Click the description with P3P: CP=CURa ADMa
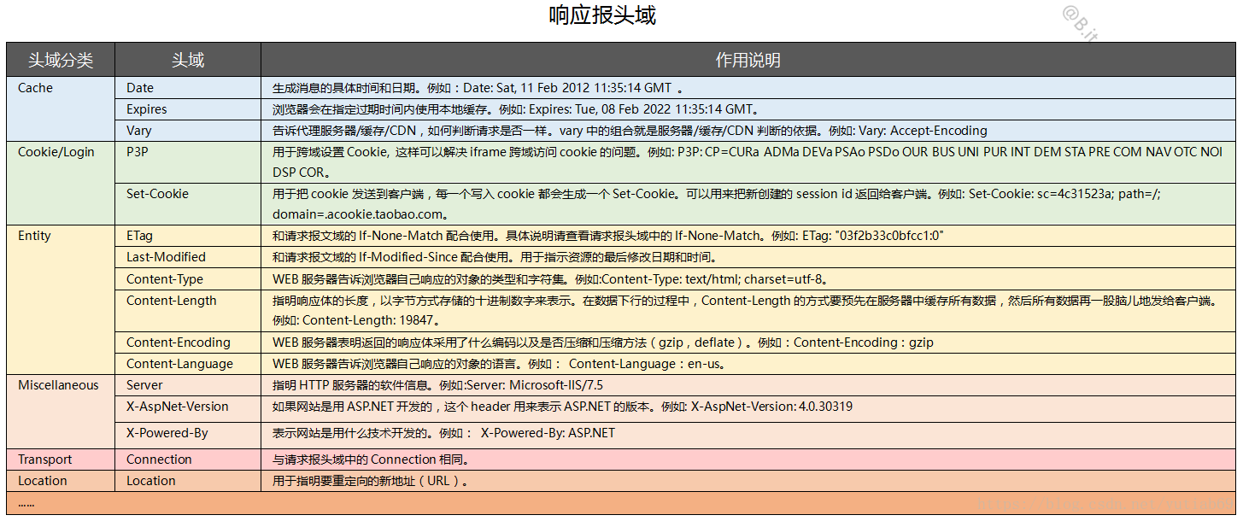 [748, 162]
